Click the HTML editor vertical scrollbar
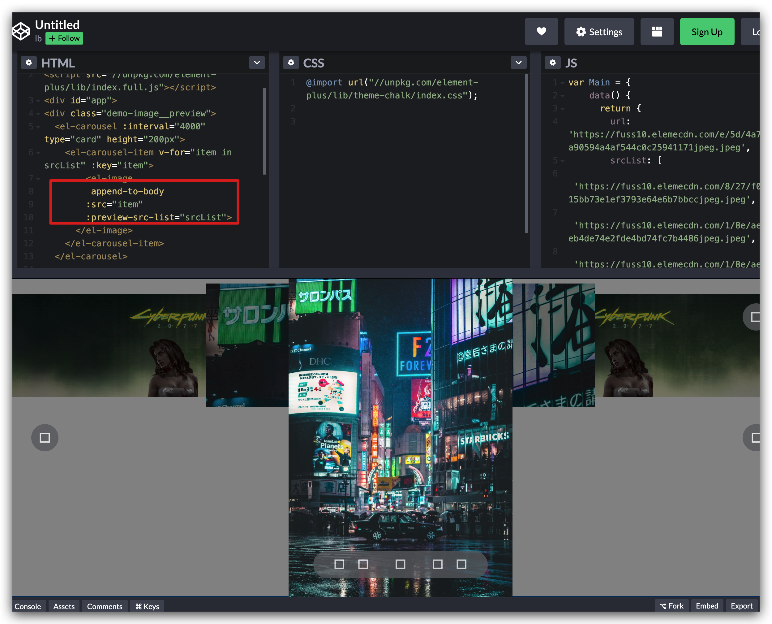The width and height of the screenshot is (772, 624). [x=265, y=131]
